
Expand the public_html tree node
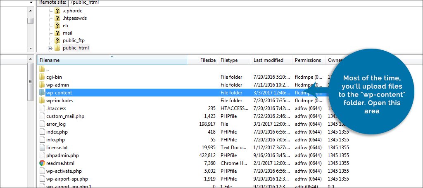[50, 48]
